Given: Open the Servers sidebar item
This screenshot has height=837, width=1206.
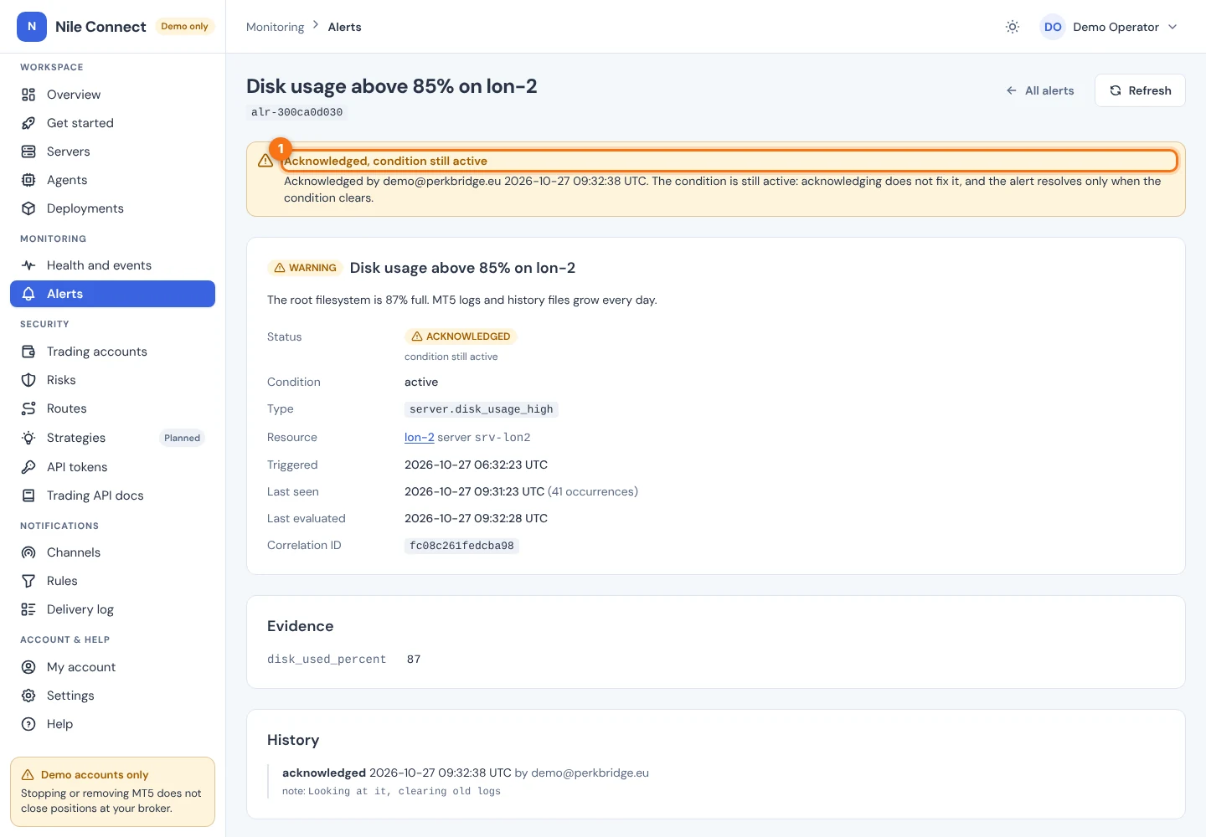Looking at the screenshot, I should point(112,151).
